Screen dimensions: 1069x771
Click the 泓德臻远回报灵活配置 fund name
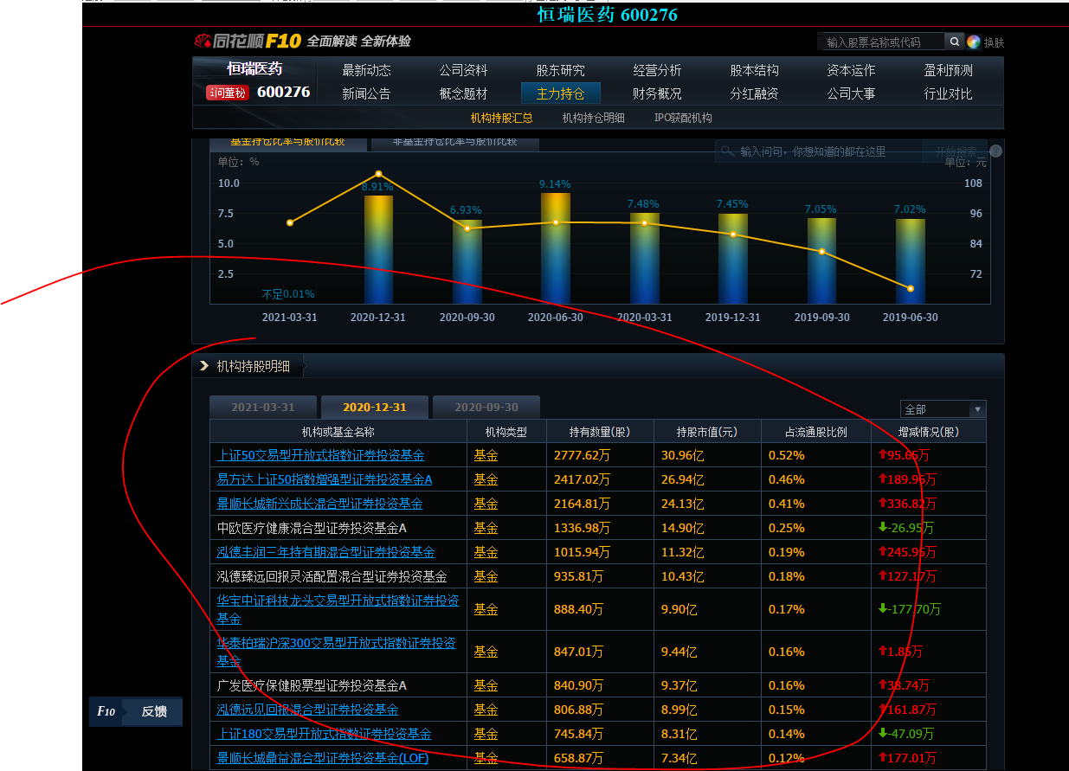(332, 576)
